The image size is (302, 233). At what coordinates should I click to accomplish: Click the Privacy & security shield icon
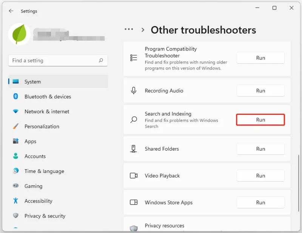coord(15,216)
